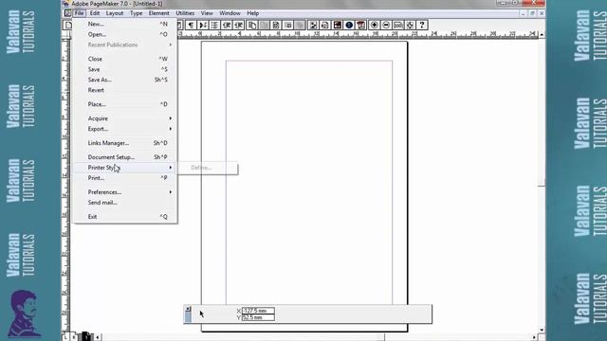The height and width of the screenshot is (341, 607).
Task: Click the paragraph specs (¶) toolbar icon
Action: (191, 26)
